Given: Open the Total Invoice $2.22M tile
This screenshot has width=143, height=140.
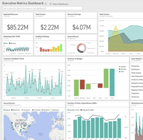Looking at the screenshot, I should pyautogui.click(x=50, y=23).
